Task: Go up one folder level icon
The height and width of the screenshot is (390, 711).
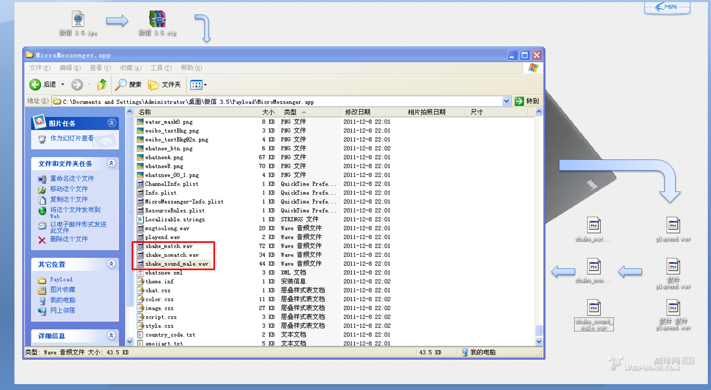Action: click(102, 85)
